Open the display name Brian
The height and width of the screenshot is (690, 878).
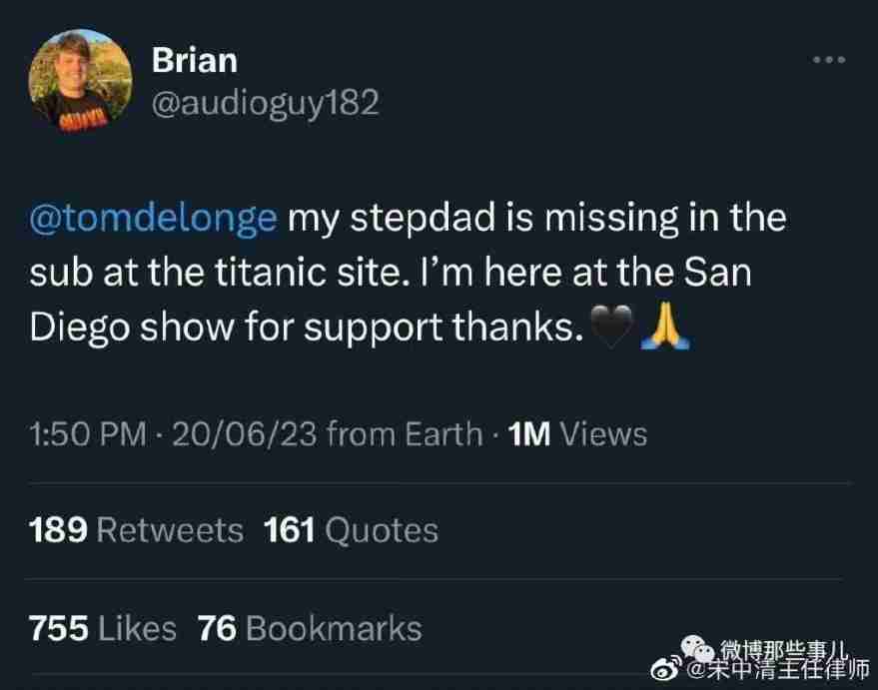[195, 60]
